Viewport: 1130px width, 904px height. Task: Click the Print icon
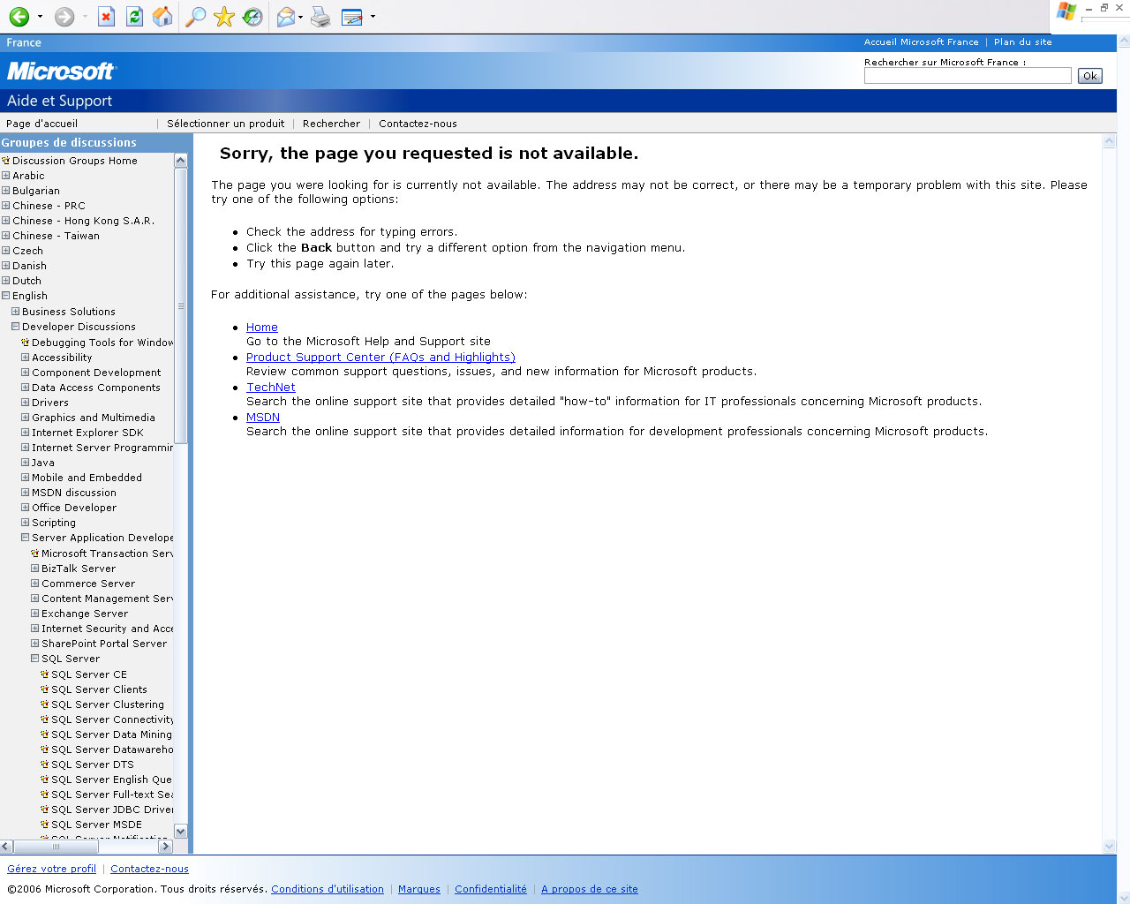coord(320,17)
